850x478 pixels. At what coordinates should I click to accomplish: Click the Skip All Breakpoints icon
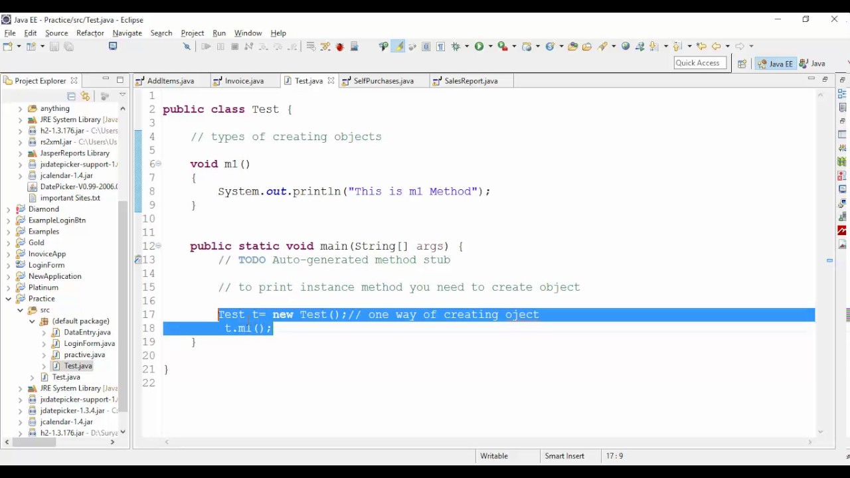187,46
